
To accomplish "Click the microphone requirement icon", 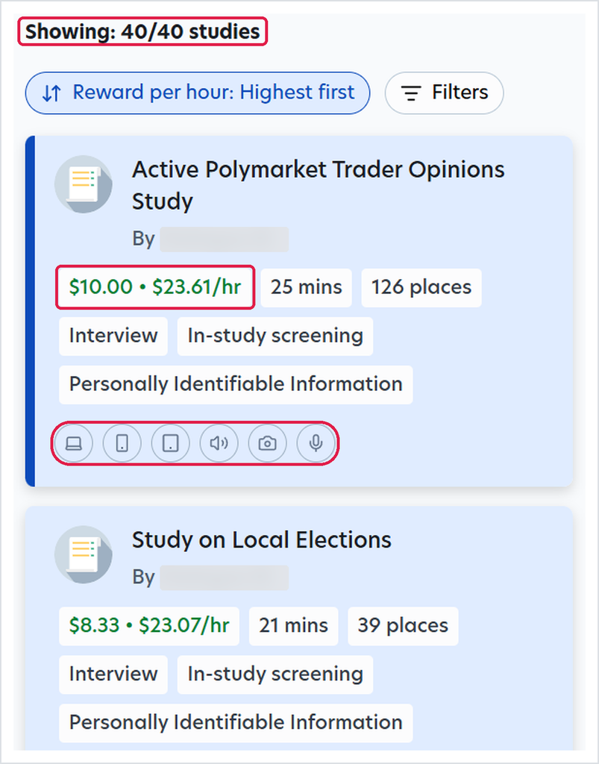I will click(x=316, y=443).
